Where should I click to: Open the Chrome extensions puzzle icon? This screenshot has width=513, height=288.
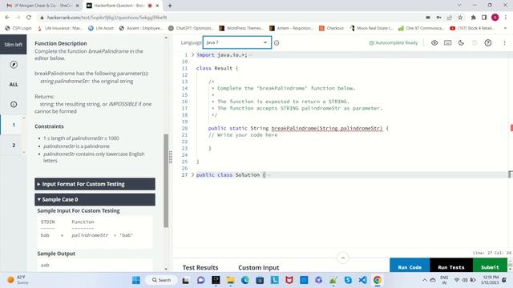click(474, 18)
